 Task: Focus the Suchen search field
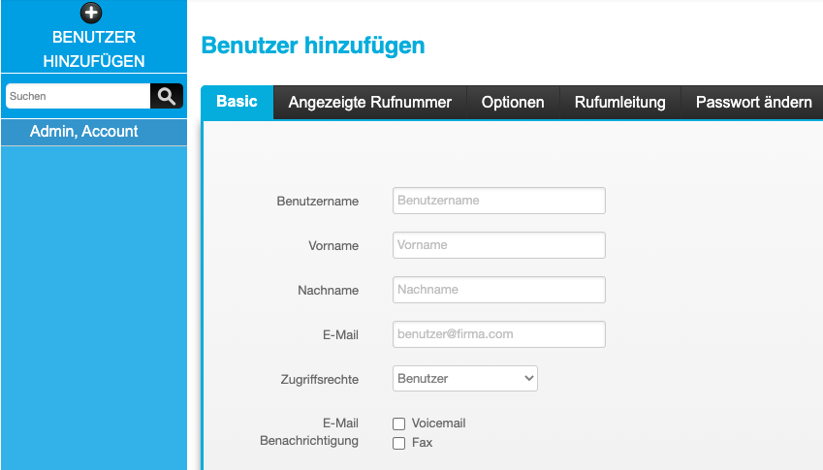click(x=78, y=96)
